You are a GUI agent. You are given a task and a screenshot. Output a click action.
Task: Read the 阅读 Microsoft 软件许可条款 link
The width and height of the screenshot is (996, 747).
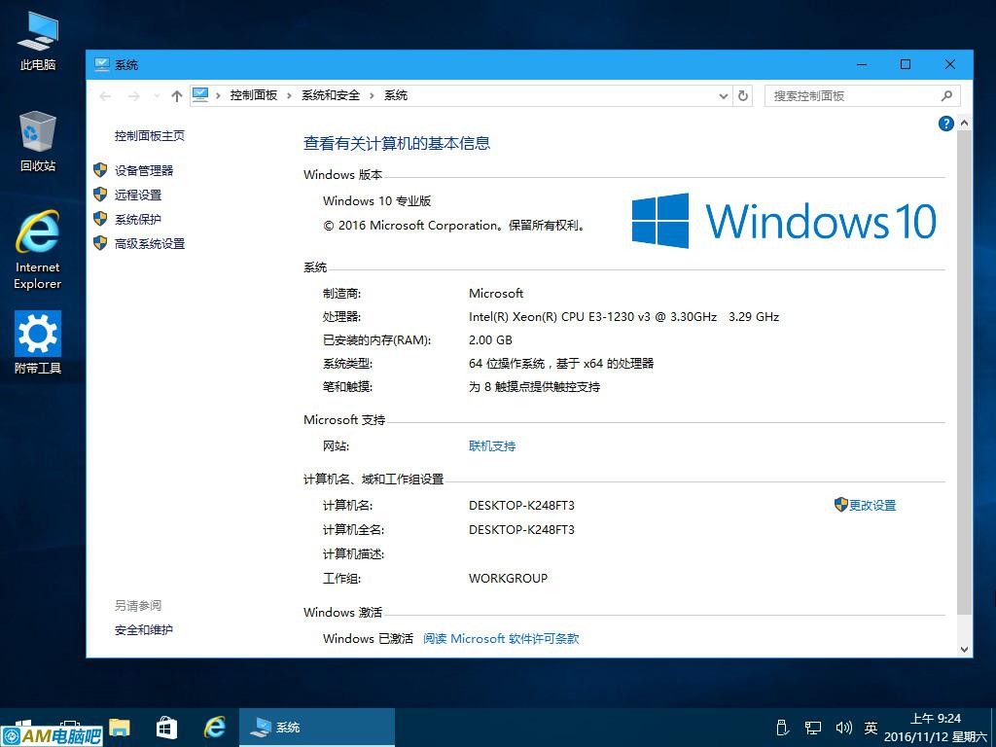click(x=501, y=638)
